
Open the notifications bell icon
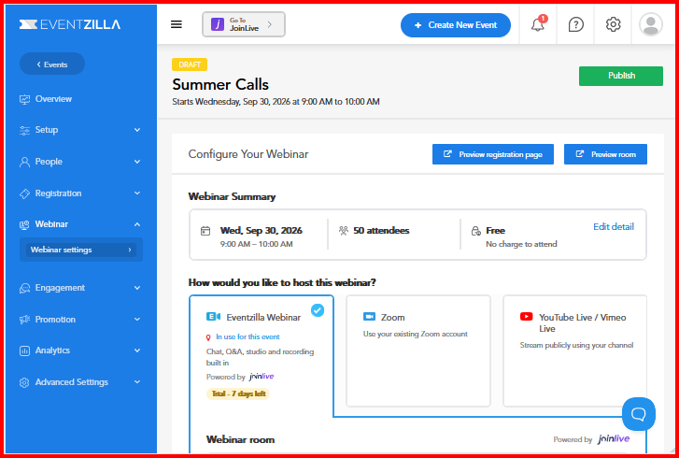pos(538,24)
